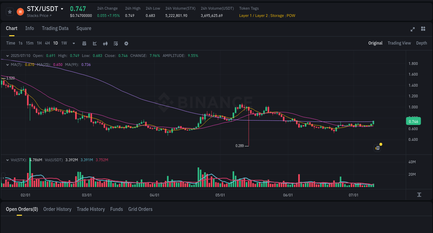Image resolution: width=433 pixels, height=233 pixels.
Task: Open the chart layout widgets icon
Action: click(423, 29)
